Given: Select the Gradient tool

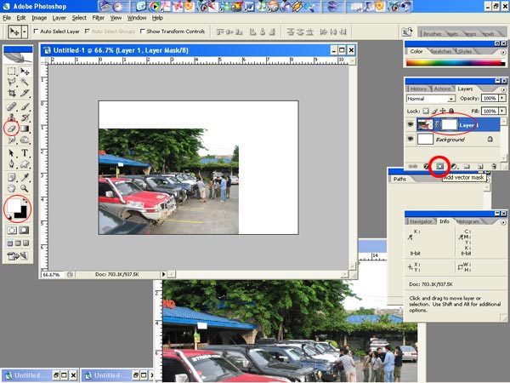Looking at the screenshot, I should [25, 129].
